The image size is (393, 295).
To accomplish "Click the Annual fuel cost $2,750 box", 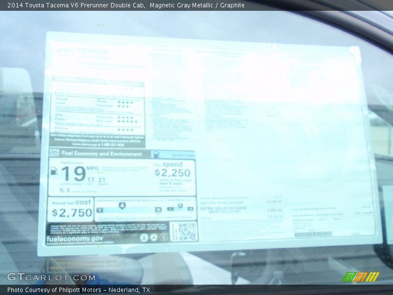I will (72, 209).
